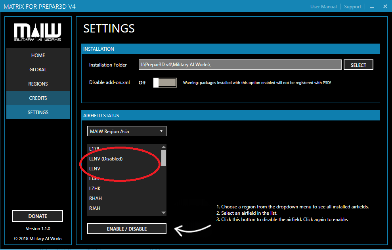Viewport: 392px width, 250px height.
Task: Click the airfield list scrollbar thumb
Action: (x=164, y=158)
